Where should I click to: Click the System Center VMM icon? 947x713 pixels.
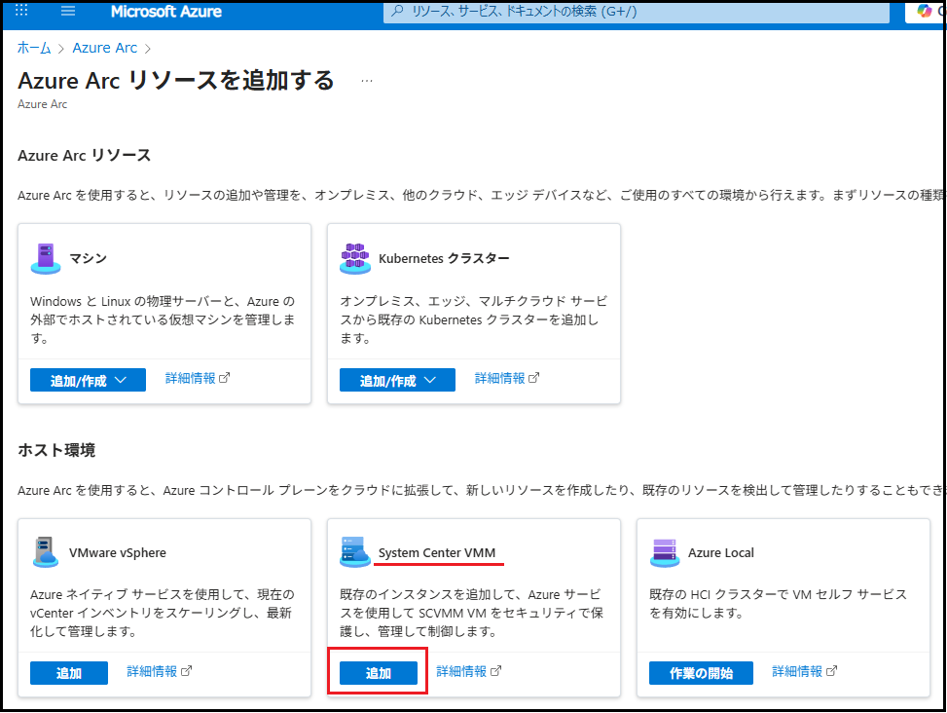[x=354, y=552]
